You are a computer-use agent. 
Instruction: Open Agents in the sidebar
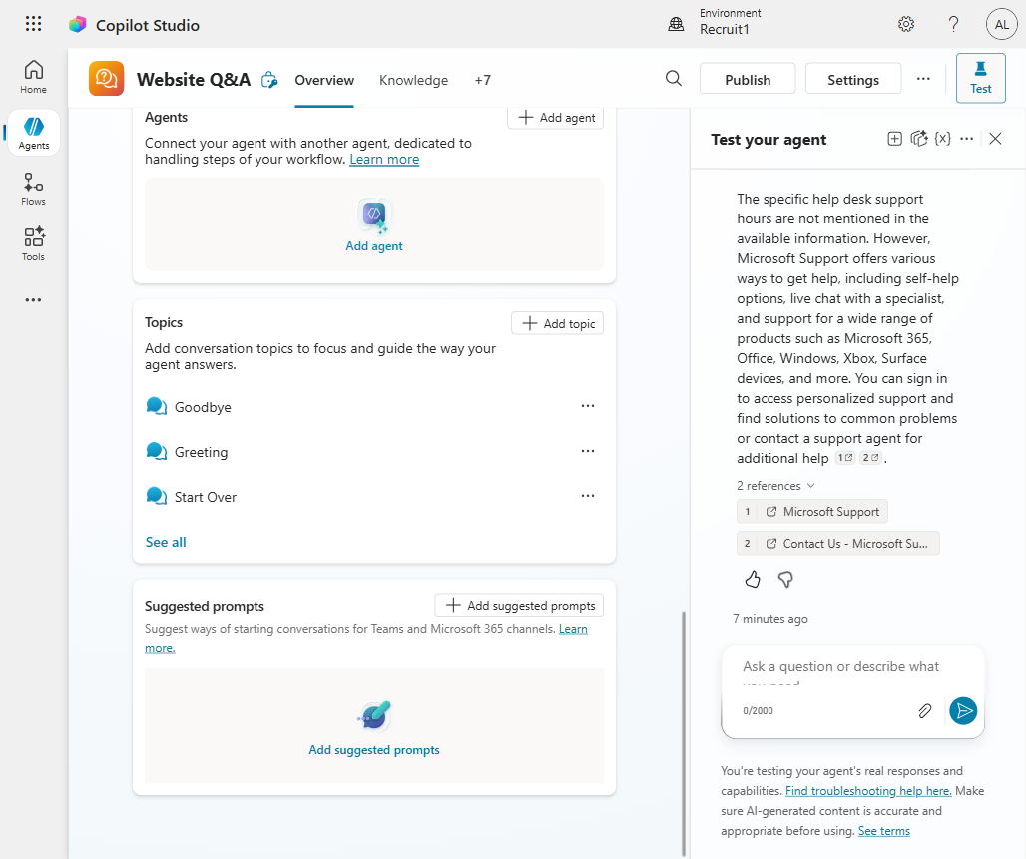pyautogui.click(x=33, y=133)
